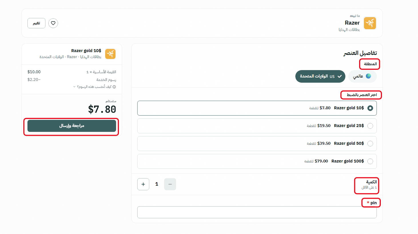The image size is (418, 234).
Task: Click the info icon beside fee explanation
Action: point(114,87)
